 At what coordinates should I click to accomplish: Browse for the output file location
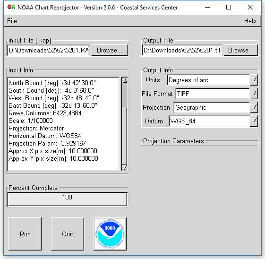click(240, 50)
